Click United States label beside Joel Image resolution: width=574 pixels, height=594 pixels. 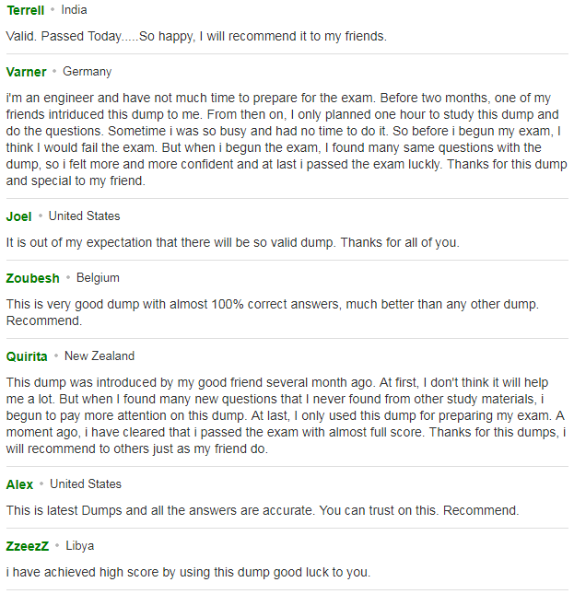(x=84, y=216)
